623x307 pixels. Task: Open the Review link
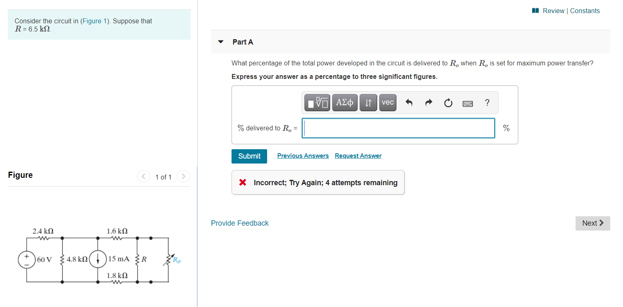tap(553, 11)
